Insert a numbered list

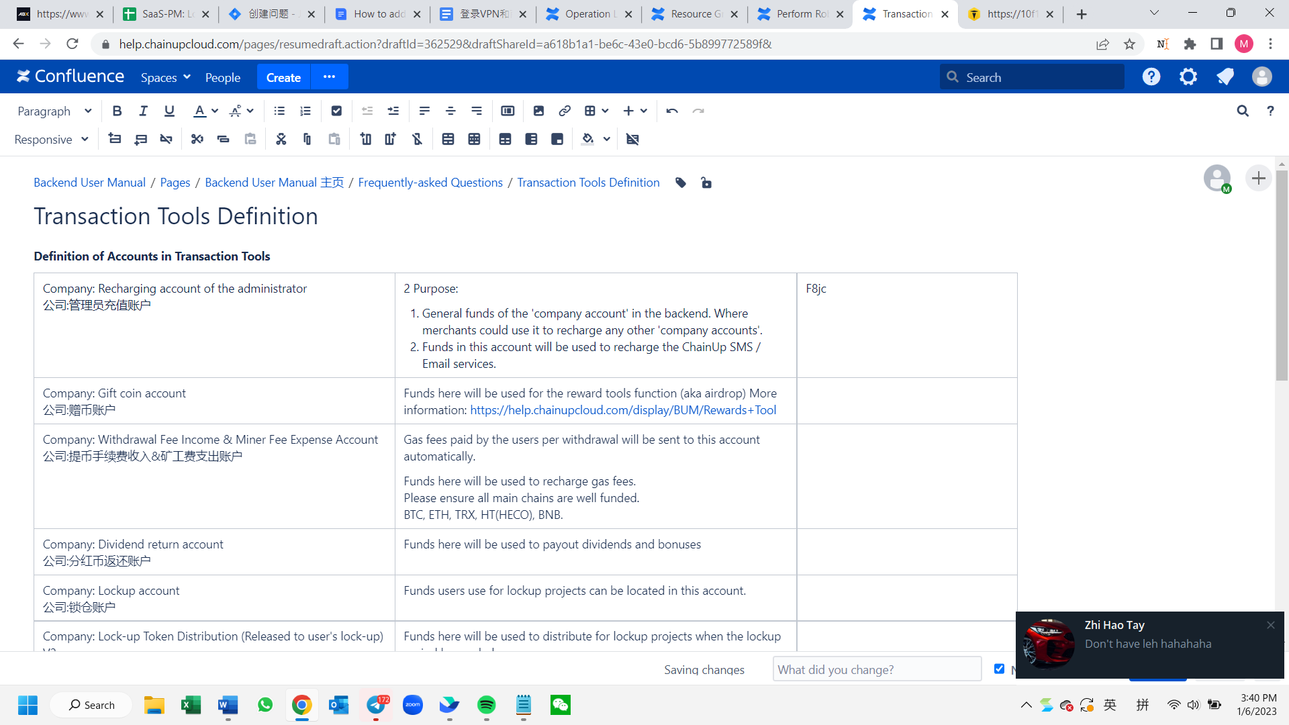(x=305, y=111)
